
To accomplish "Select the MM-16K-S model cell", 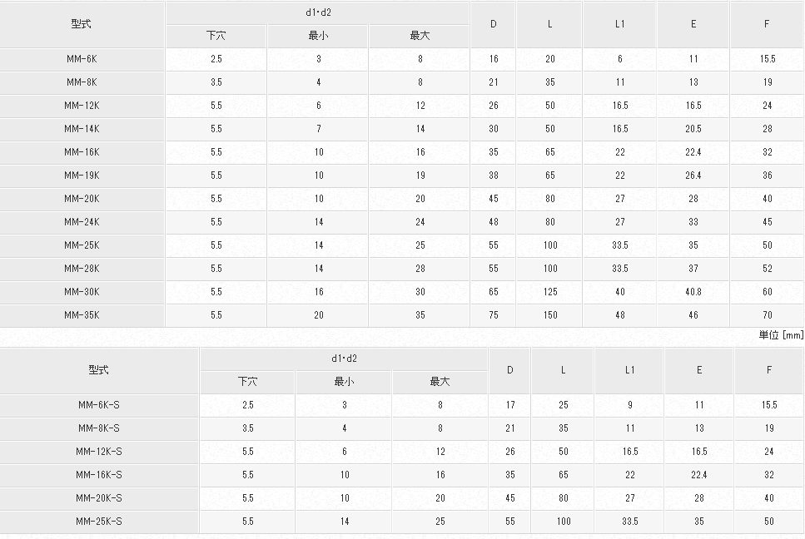I will tap(99, 475).
